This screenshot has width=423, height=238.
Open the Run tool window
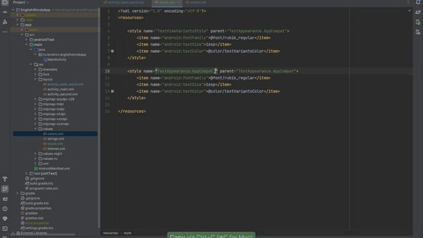(5, 189)
